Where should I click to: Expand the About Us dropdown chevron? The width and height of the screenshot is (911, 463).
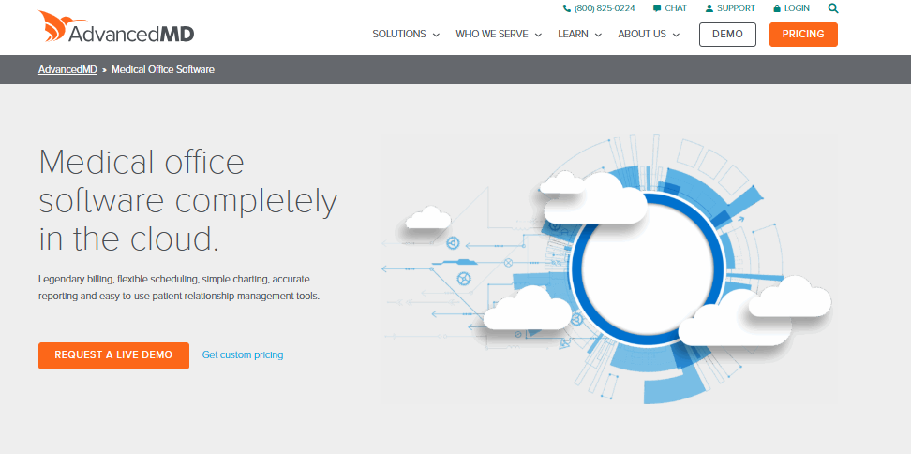pyautogui.click(x=676, y=35)
